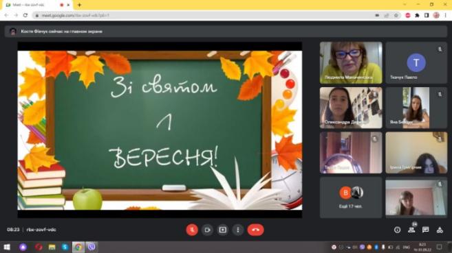Click the tile showing 17 more participants

coord(351,197)
